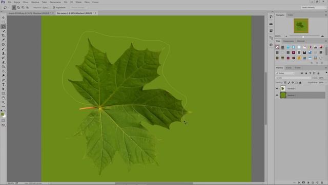Hide the green background layer eye
Screen dimensions: 328x185
pos(277,95)
